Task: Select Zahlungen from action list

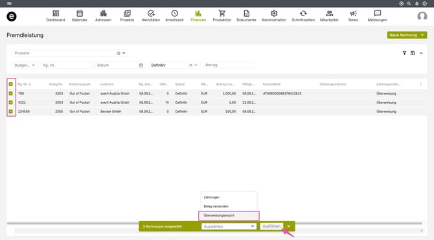Action: [229, 197]
